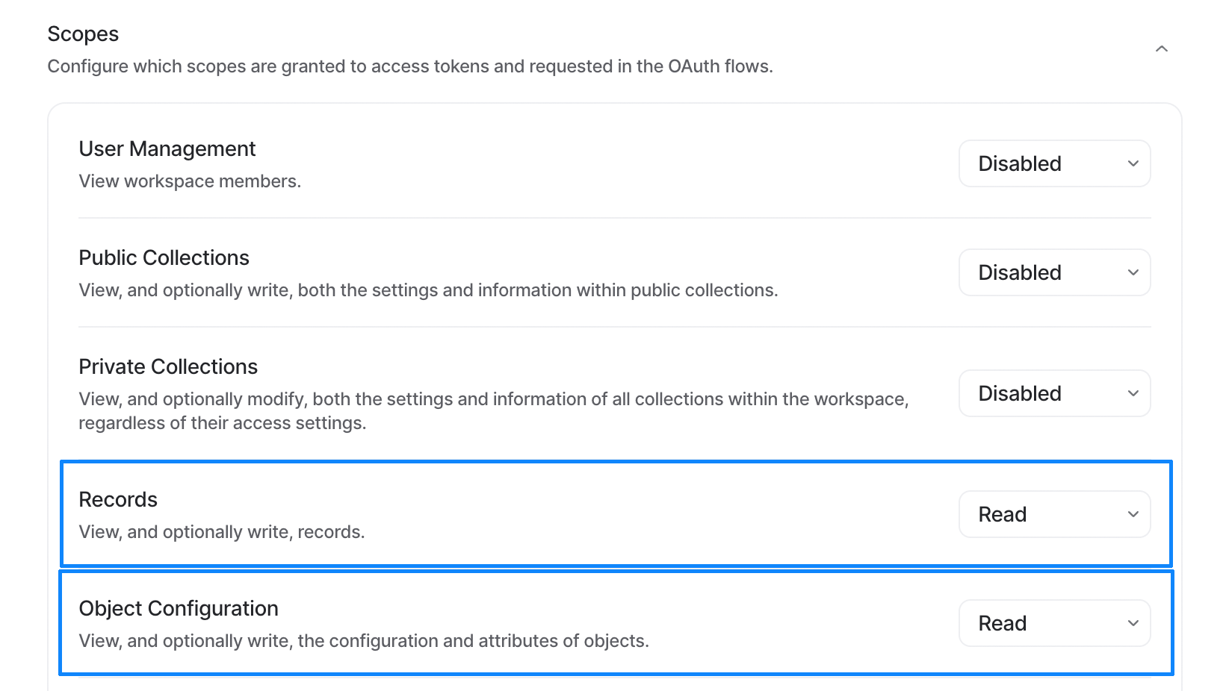
Task: Click the 'Configure which scopes are granted' description
Action: 410,66
